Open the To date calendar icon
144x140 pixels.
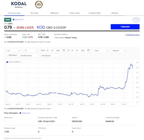click(x=88, y=51)
